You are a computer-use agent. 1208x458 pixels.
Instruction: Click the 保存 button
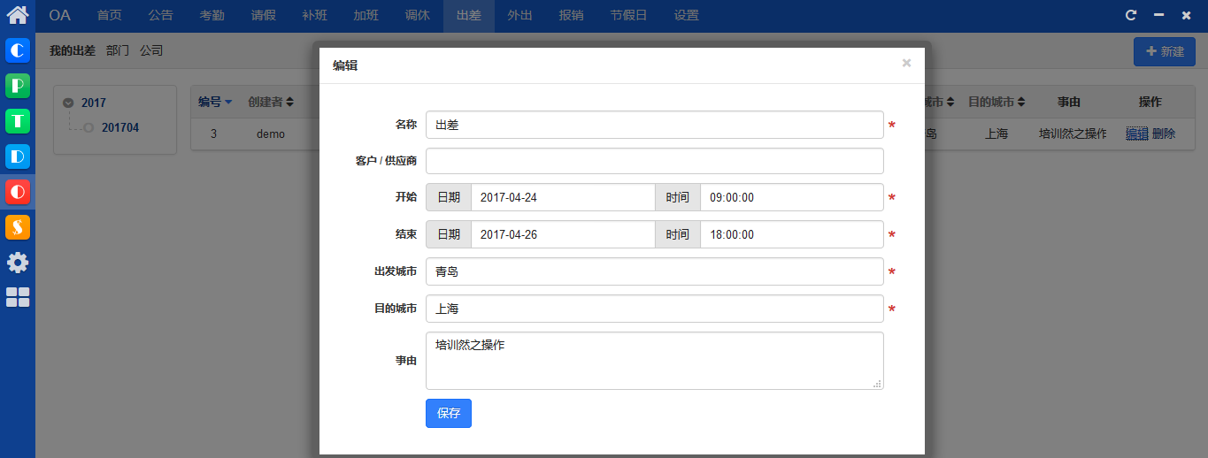tap(449, 413)
